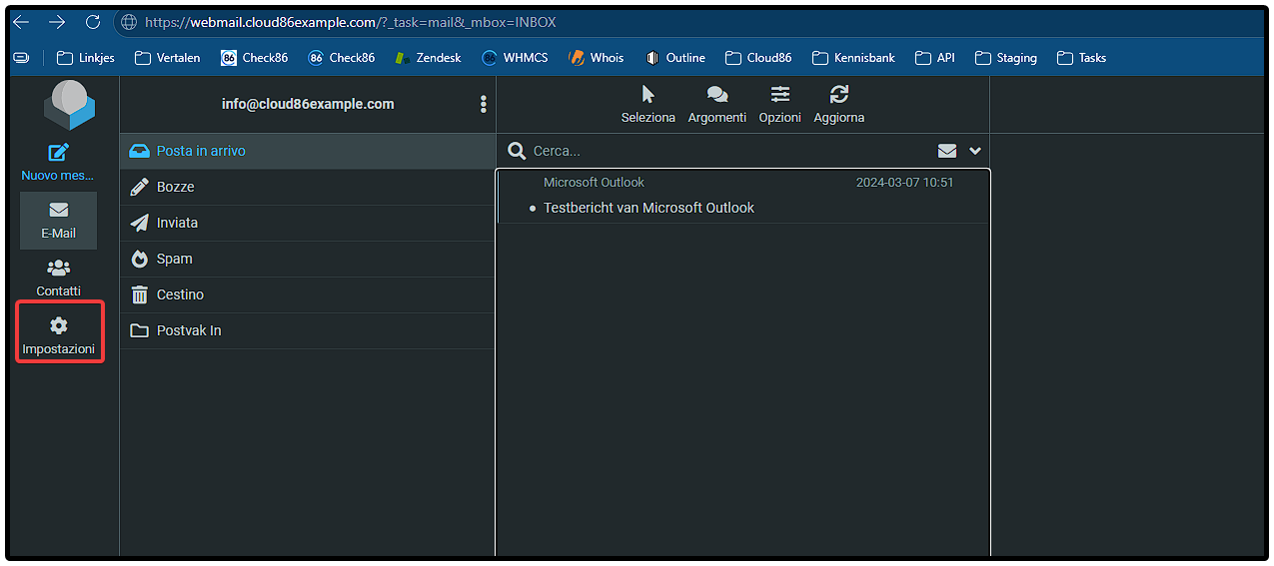Open the Zendesk bookmark
The image size is (1274, 566).
pyautogui.click(x=429, y=58)
